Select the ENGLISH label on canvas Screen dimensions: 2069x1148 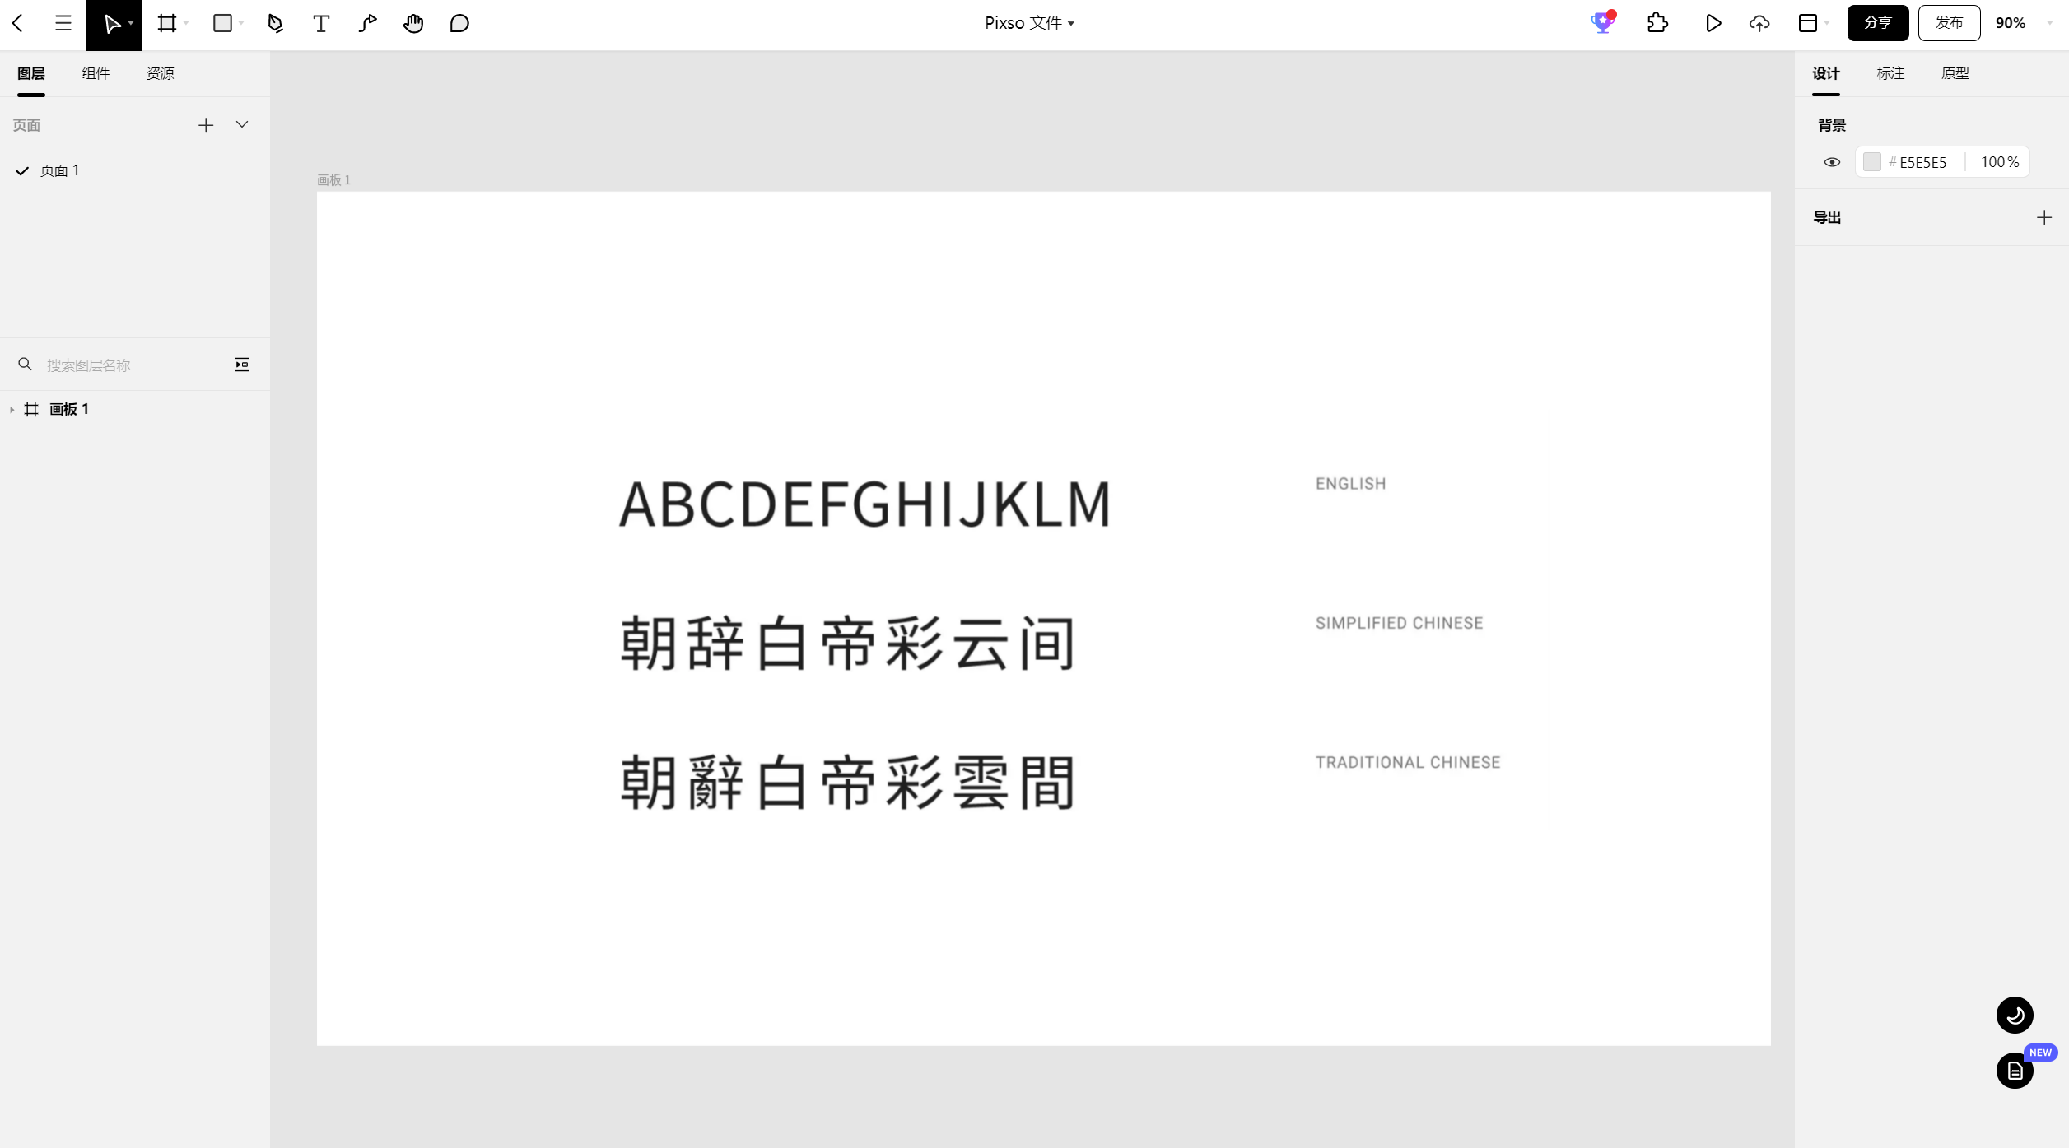1350,484
